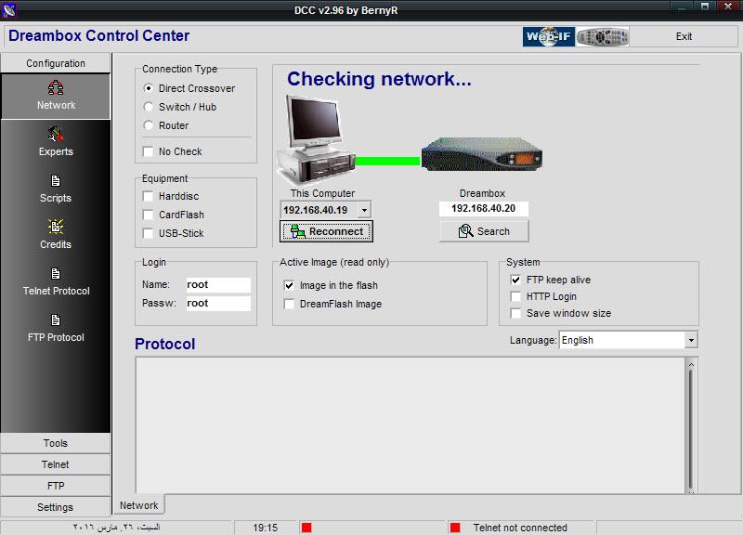Click the Search button for Dreambox
This screenshot has height=535, width=743.
(x=484, y=231)
